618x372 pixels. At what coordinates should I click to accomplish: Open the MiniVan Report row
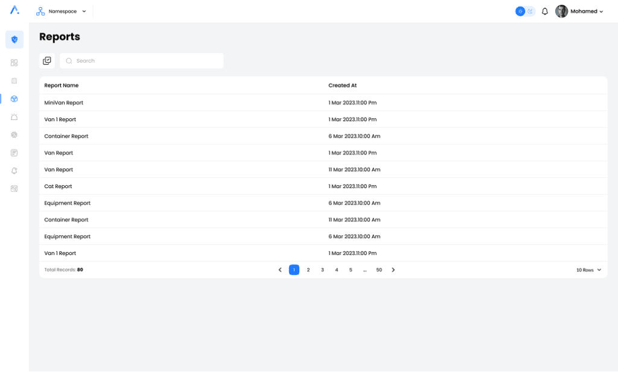click(64, 103)
